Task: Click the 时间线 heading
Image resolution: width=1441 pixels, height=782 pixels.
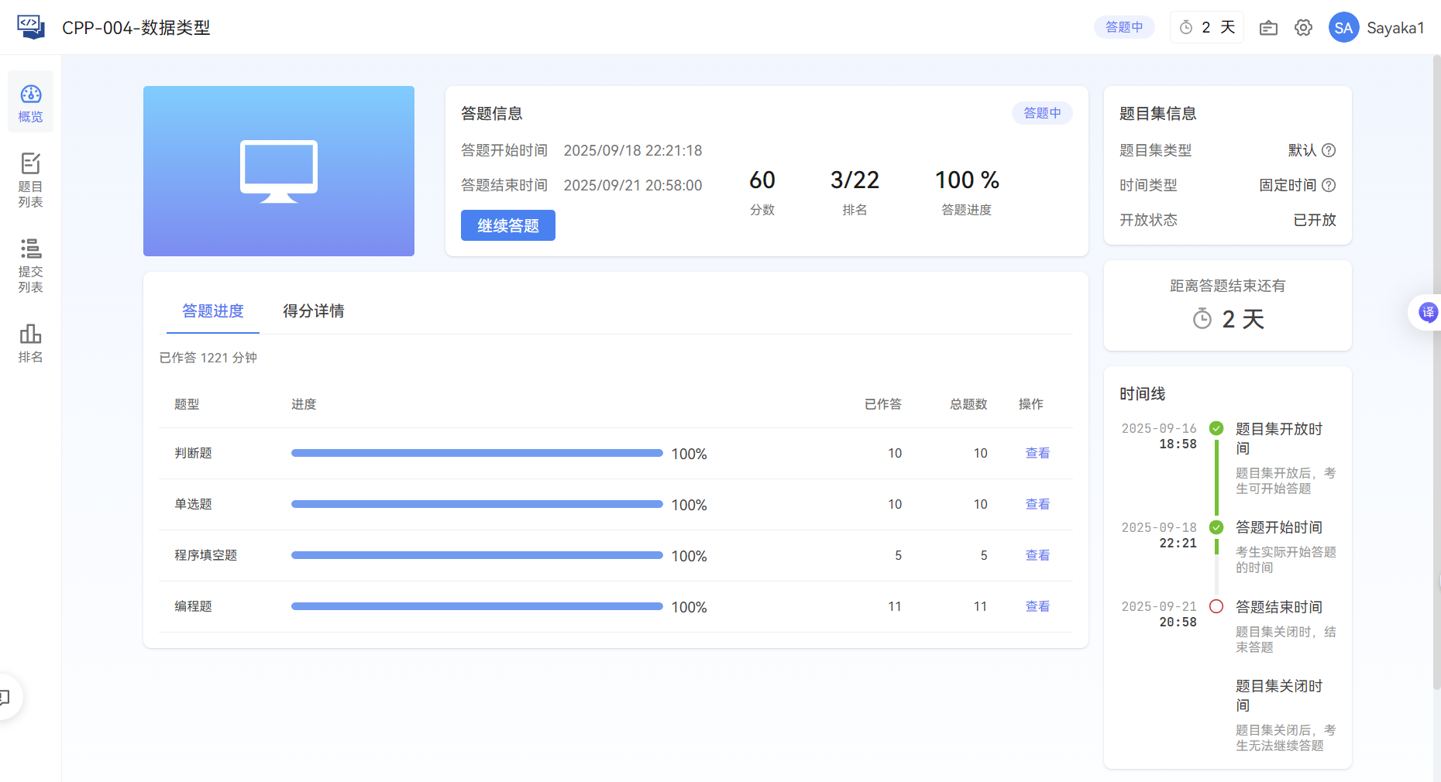Action: coord(1143,394)
